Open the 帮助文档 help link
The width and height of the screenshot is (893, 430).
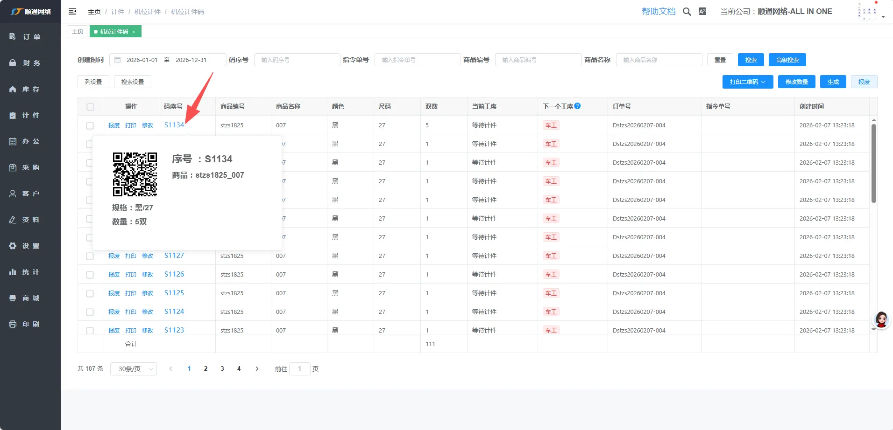[658, 12]
